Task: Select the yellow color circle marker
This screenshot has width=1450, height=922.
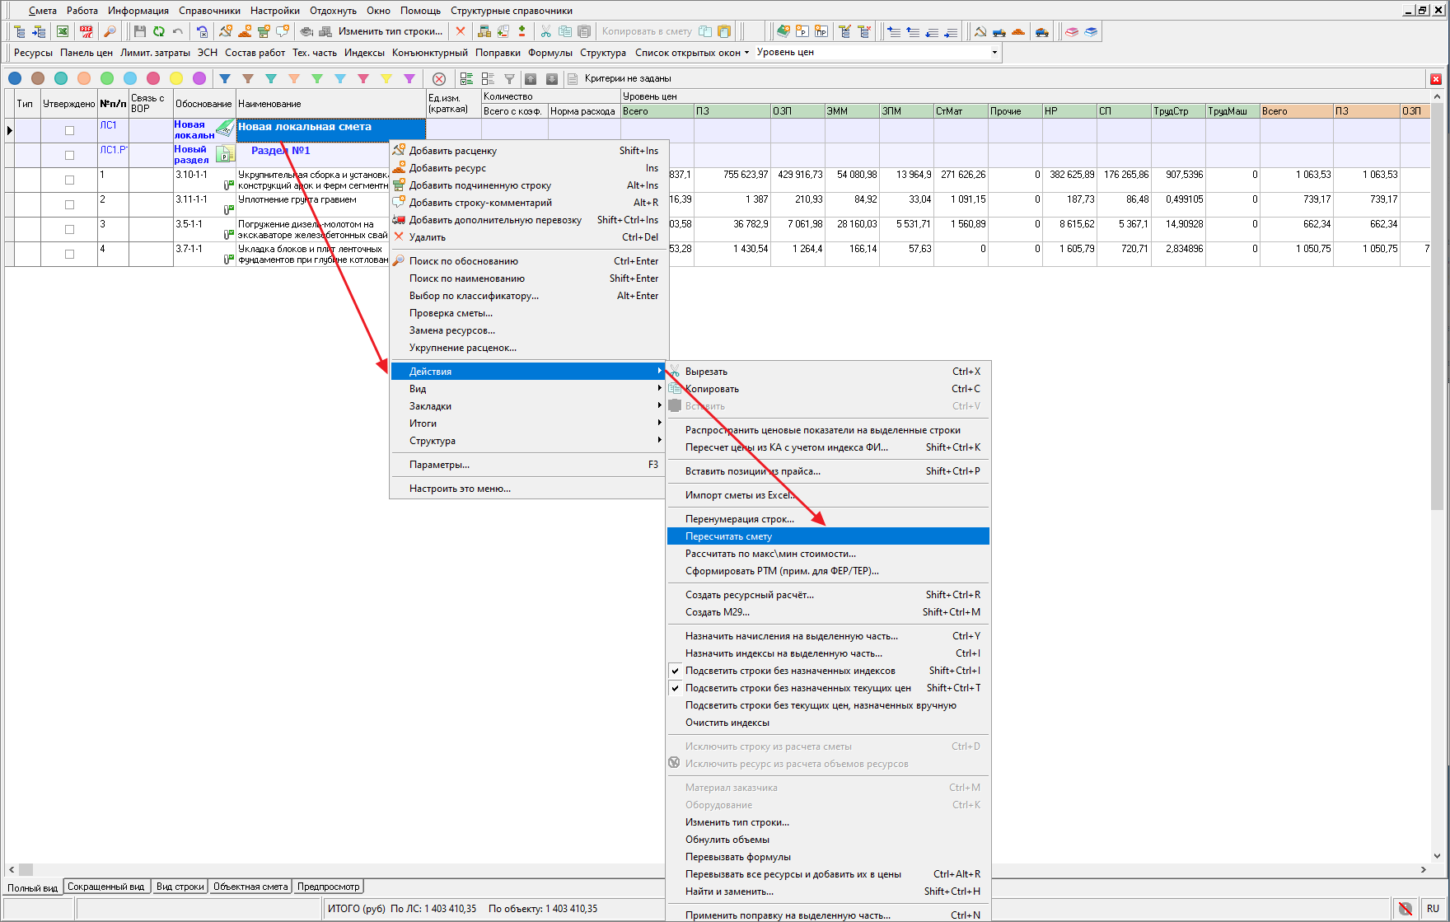Action: tap(176, 78)
